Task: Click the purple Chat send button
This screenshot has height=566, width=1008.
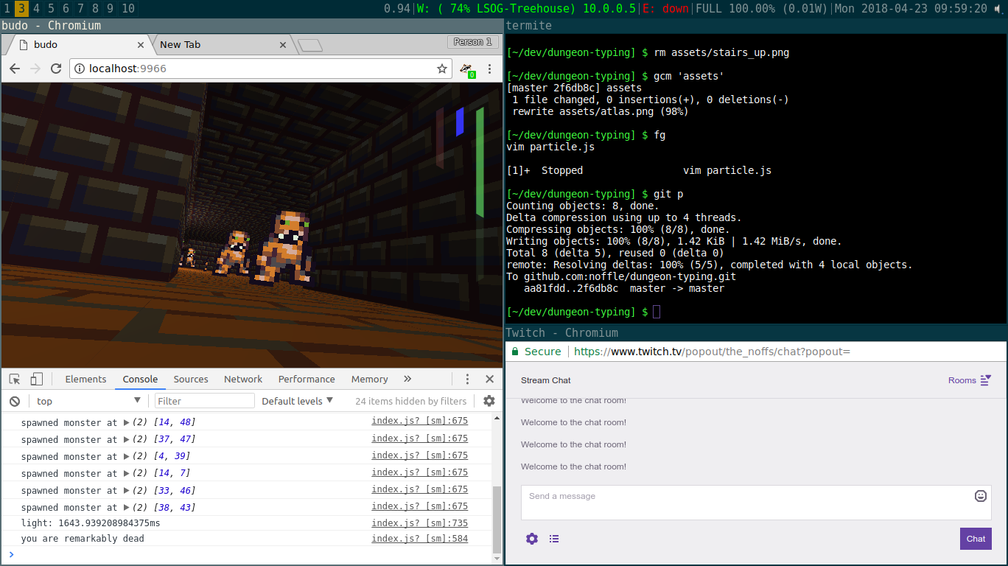Action: tap(976, 539)
